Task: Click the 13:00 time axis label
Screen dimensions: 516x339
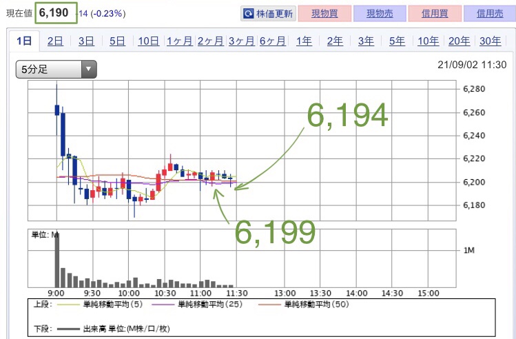Action: point(285,294)
